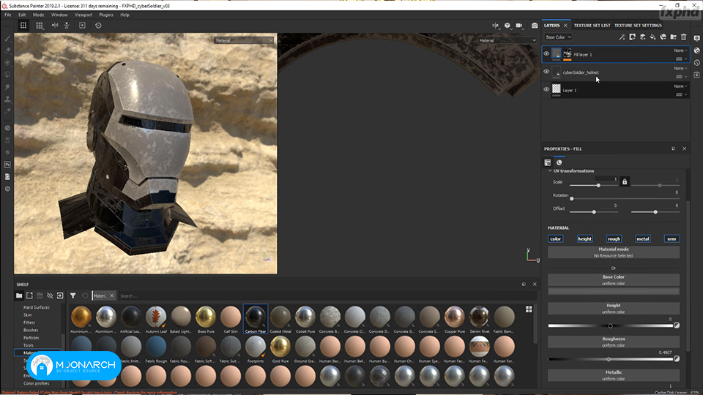Toggle the height channel button

coord(584,238)
